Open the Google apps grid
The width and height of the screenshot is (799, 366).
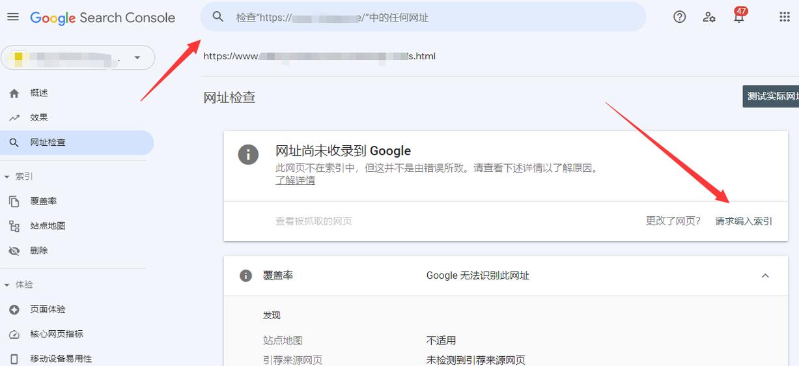785,17
